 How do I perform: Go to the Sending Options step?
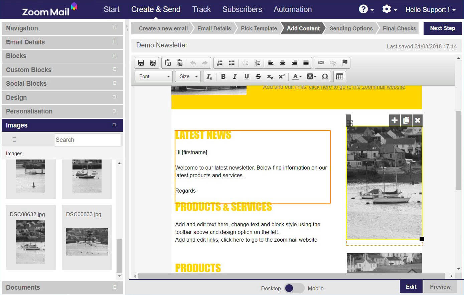(351, 29)
